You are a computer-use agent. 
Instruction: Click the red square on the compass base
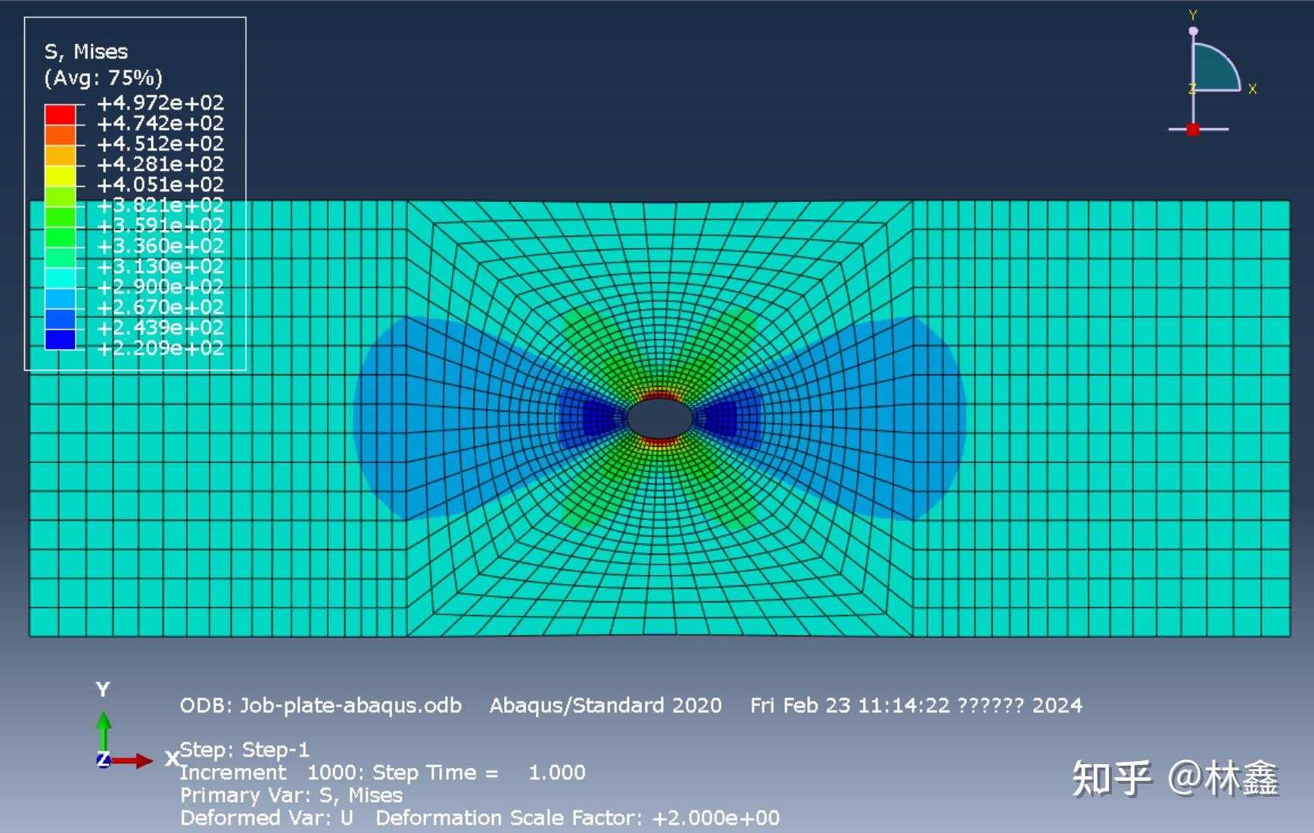click(1193, 129)
